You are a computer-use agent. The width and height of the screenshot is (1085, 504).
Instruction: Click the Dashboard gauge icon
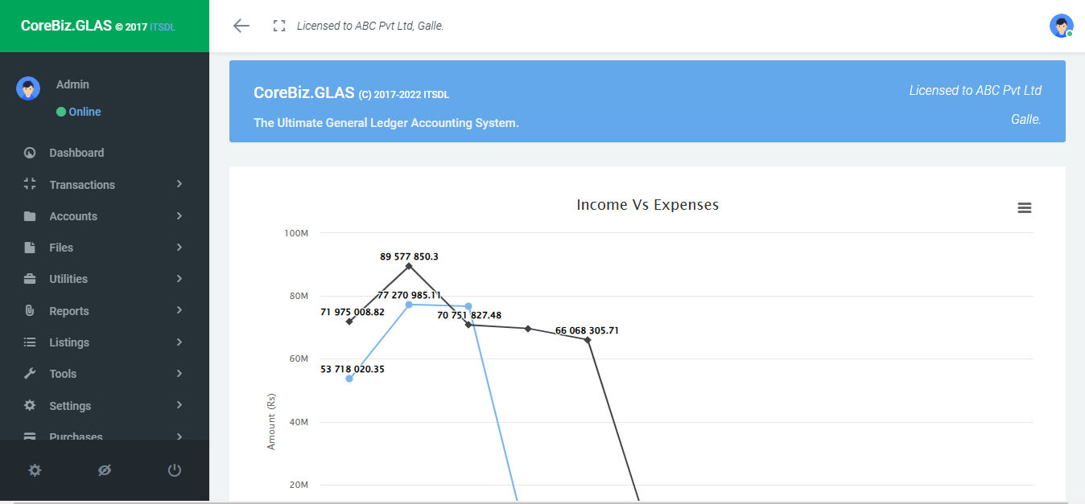point(30,153)
